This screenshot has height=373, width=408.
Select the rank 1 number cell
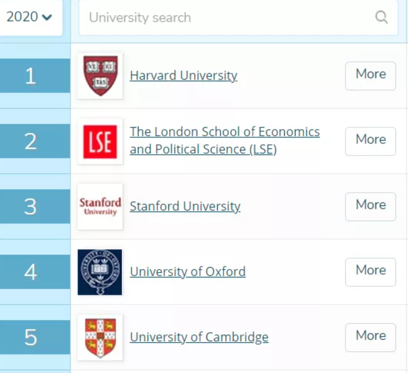pos(31,76)
